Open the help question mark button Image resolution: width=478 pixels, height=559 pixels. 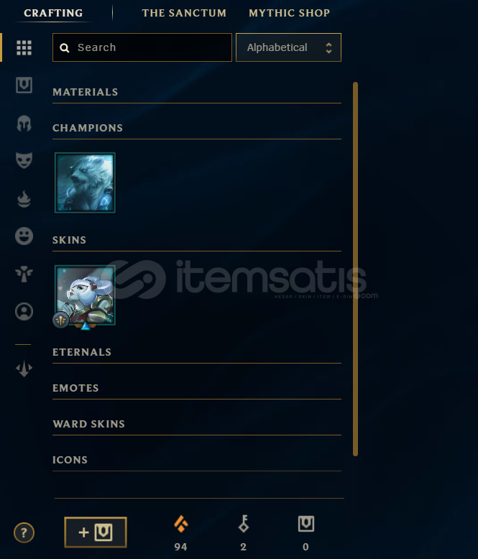point(24,532)
